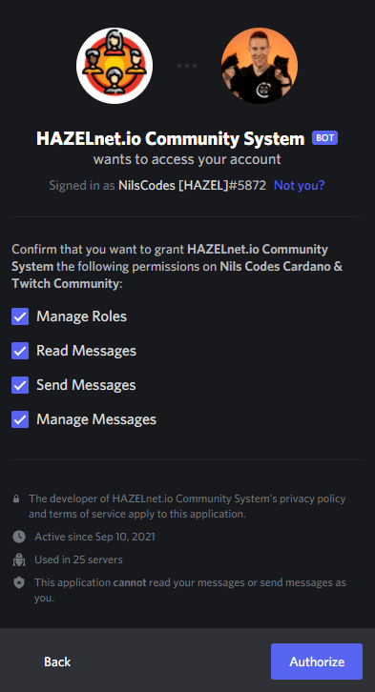The width and height of the screenshot is (375, 692).
Task: Click the NilsCodes server avatar photo
Action: pyautogui.click(x=260, y=66)
